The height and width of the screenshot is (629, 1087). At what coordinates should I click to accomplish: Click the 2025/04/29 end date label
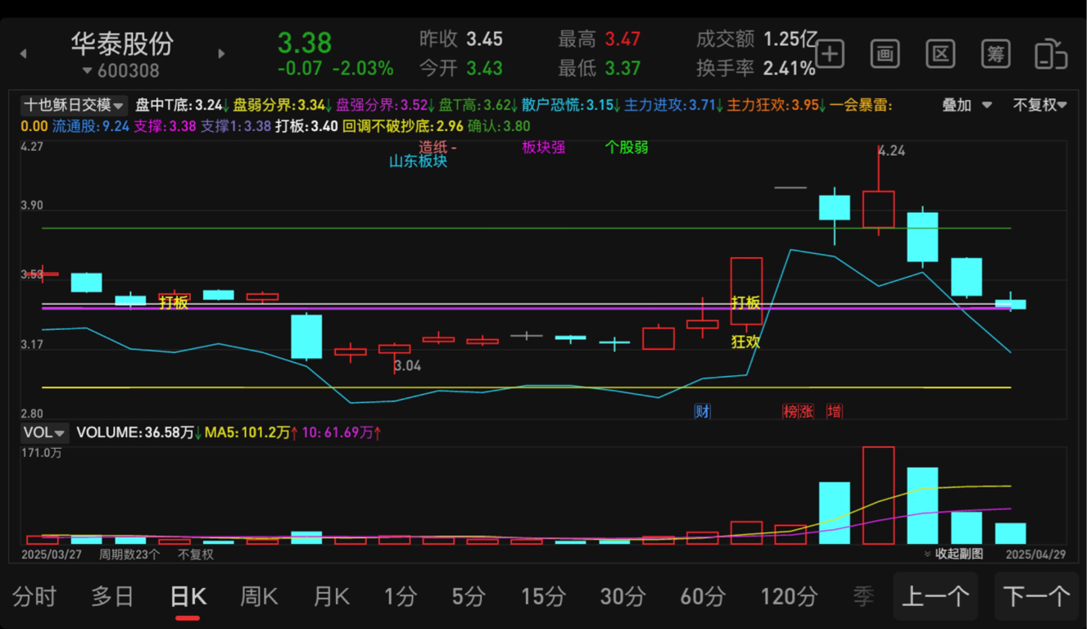click(1035, 554)
